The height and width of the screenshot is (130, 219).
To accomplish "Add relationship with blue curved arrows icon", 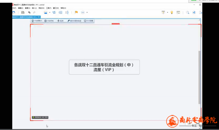I will point(54,13).
